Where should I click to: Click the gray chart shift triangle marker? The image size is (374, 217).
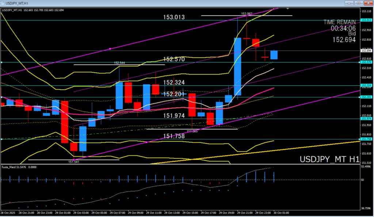(288, 8)
